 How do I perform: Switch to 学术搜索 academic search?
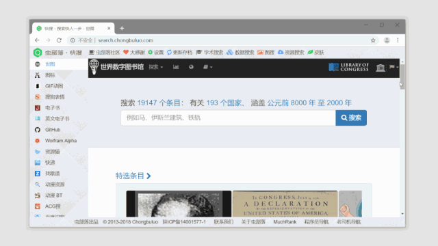[209, 52]
